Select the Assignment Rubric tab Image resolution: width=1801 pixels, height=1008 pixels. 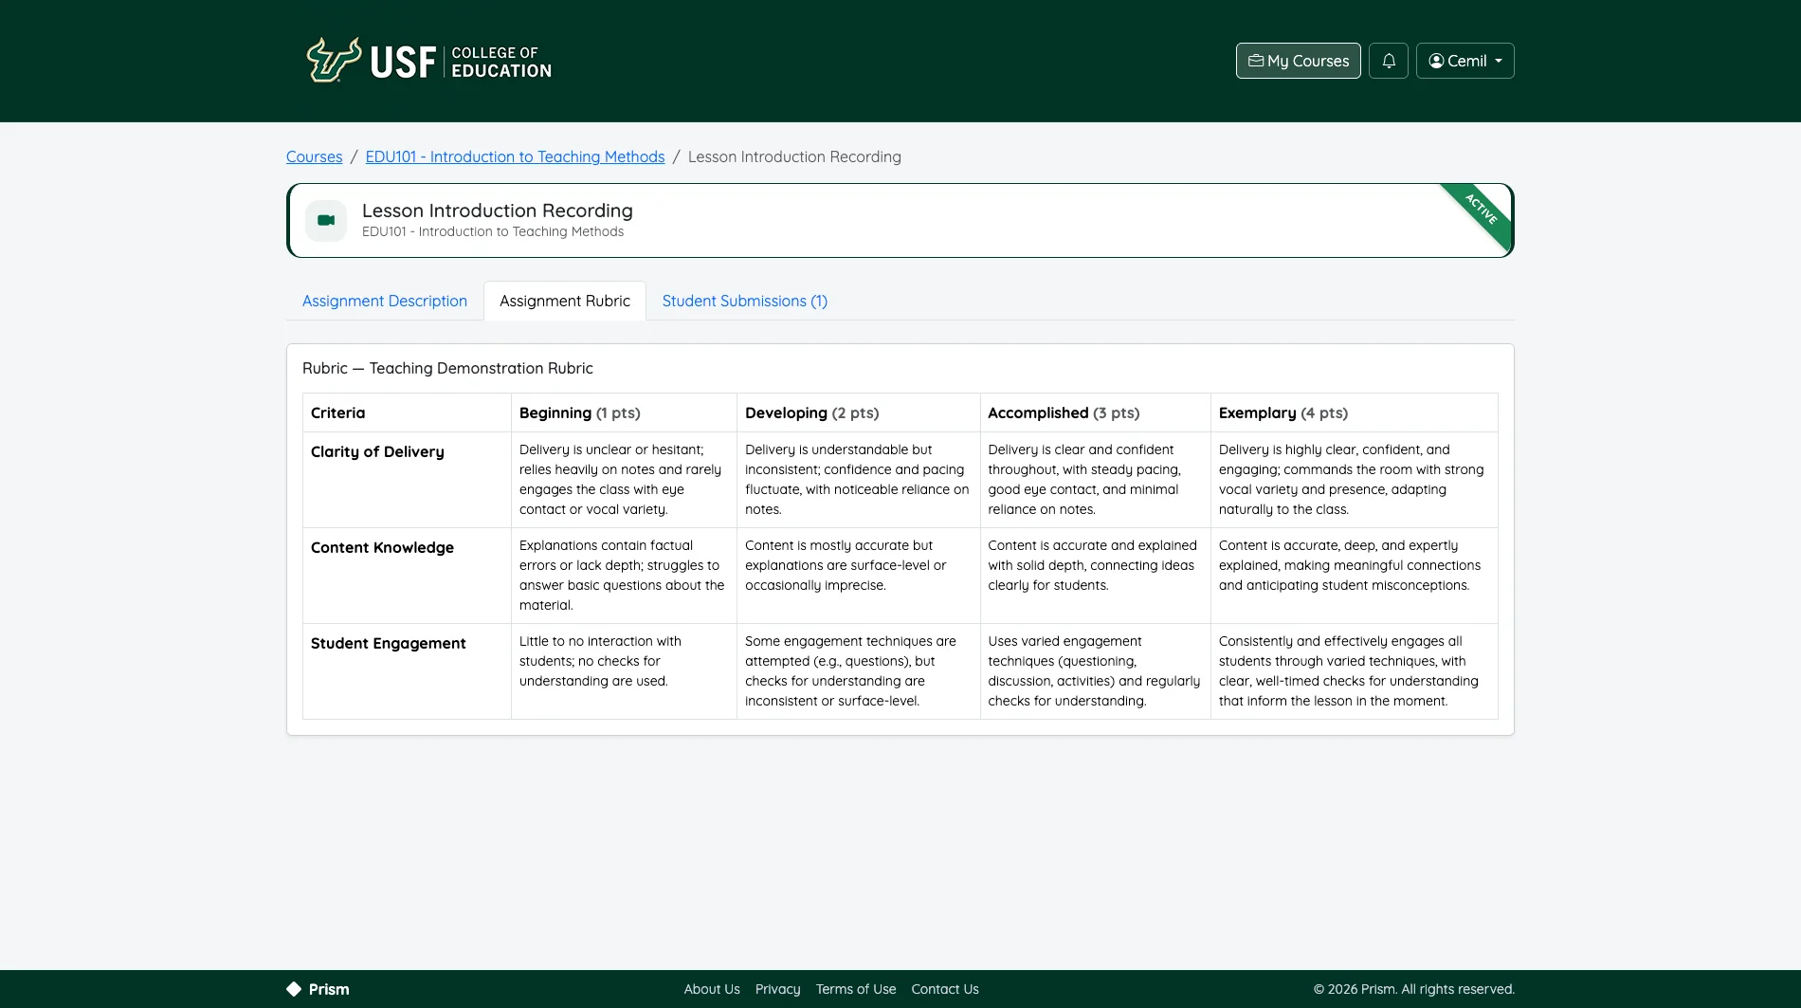pos(565,301)
